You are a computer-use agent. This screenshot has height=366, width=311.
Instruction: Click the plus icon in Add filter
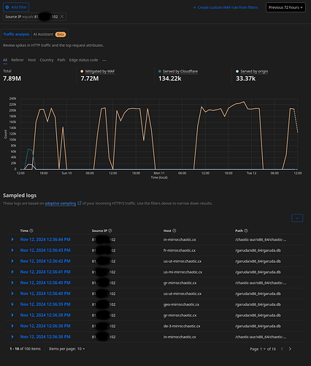click(7, 7)
